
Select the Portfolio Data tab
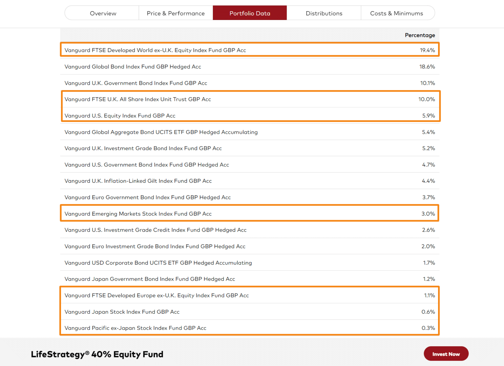tap(250, 13)
